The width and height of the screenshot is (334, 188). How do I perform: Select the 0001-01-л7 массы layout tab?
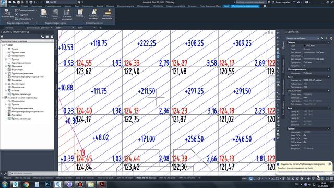click(x=146, y=178)
